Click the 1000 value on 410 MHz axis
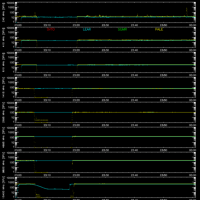 click(x=11, y=32)
